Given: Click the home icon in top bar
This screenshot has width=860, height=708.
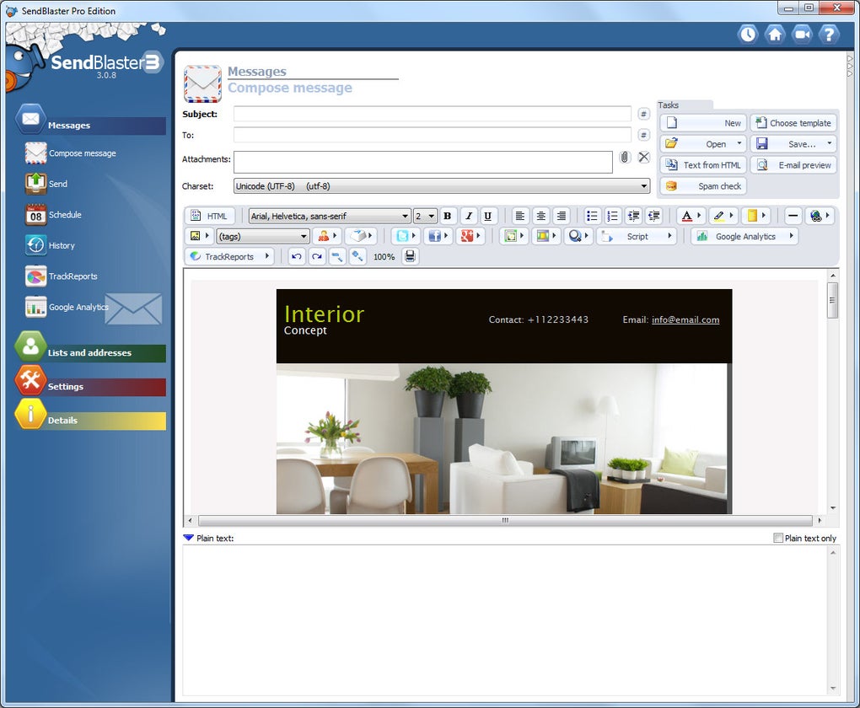Looking at the screenshot, I should coord(775,35).
